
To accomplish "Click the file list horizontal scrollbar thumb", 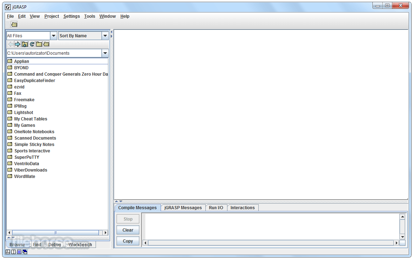I will (55, 233).
